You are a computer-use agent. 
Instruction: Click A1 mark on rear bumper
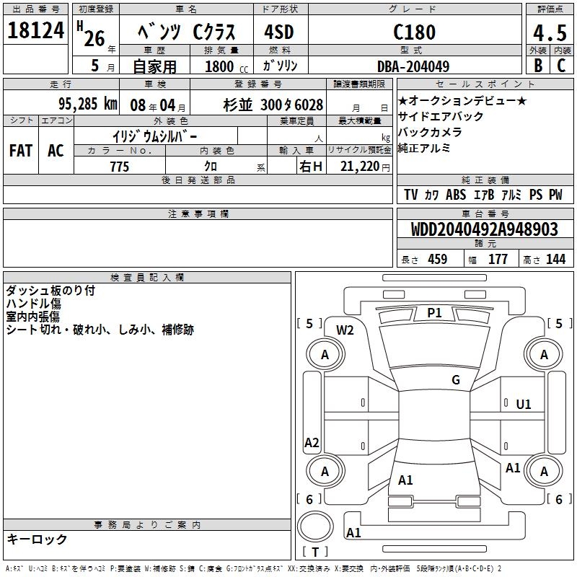pyautogui.click(x=353, y=532)
